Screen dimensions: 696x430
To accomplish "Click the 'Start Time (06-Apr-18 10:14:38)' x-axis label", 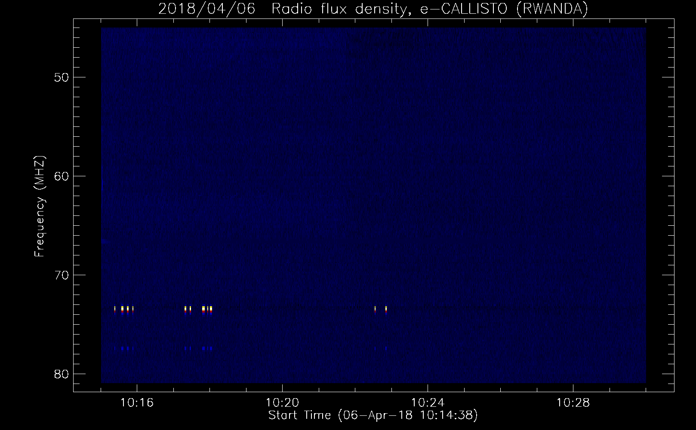I will point(373,415).
